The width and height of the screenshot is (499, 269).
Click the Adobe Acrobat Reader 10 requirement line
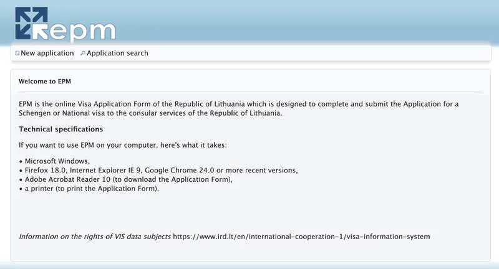pos(128,180)
